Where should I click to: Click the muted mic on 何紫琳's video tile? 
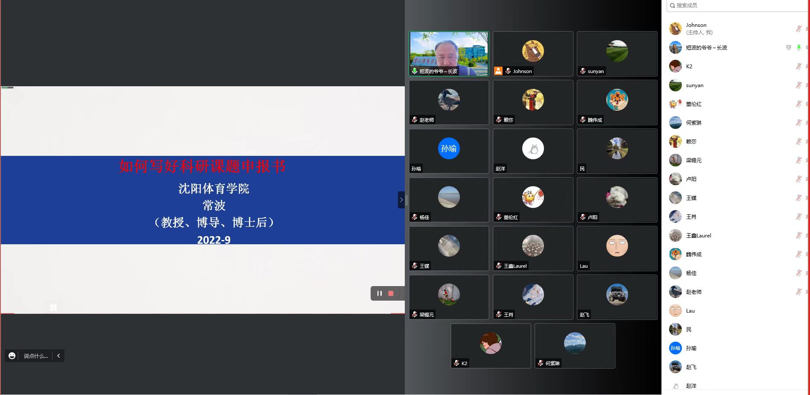(x=541, y=363)
